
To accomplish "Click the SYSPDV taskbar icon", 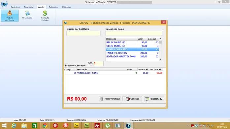I will 128,126.
